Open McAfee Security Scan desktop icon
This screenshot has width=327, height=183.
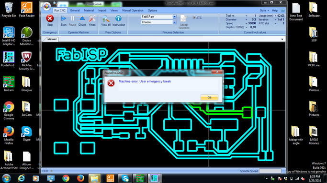(x=27, y=61)
